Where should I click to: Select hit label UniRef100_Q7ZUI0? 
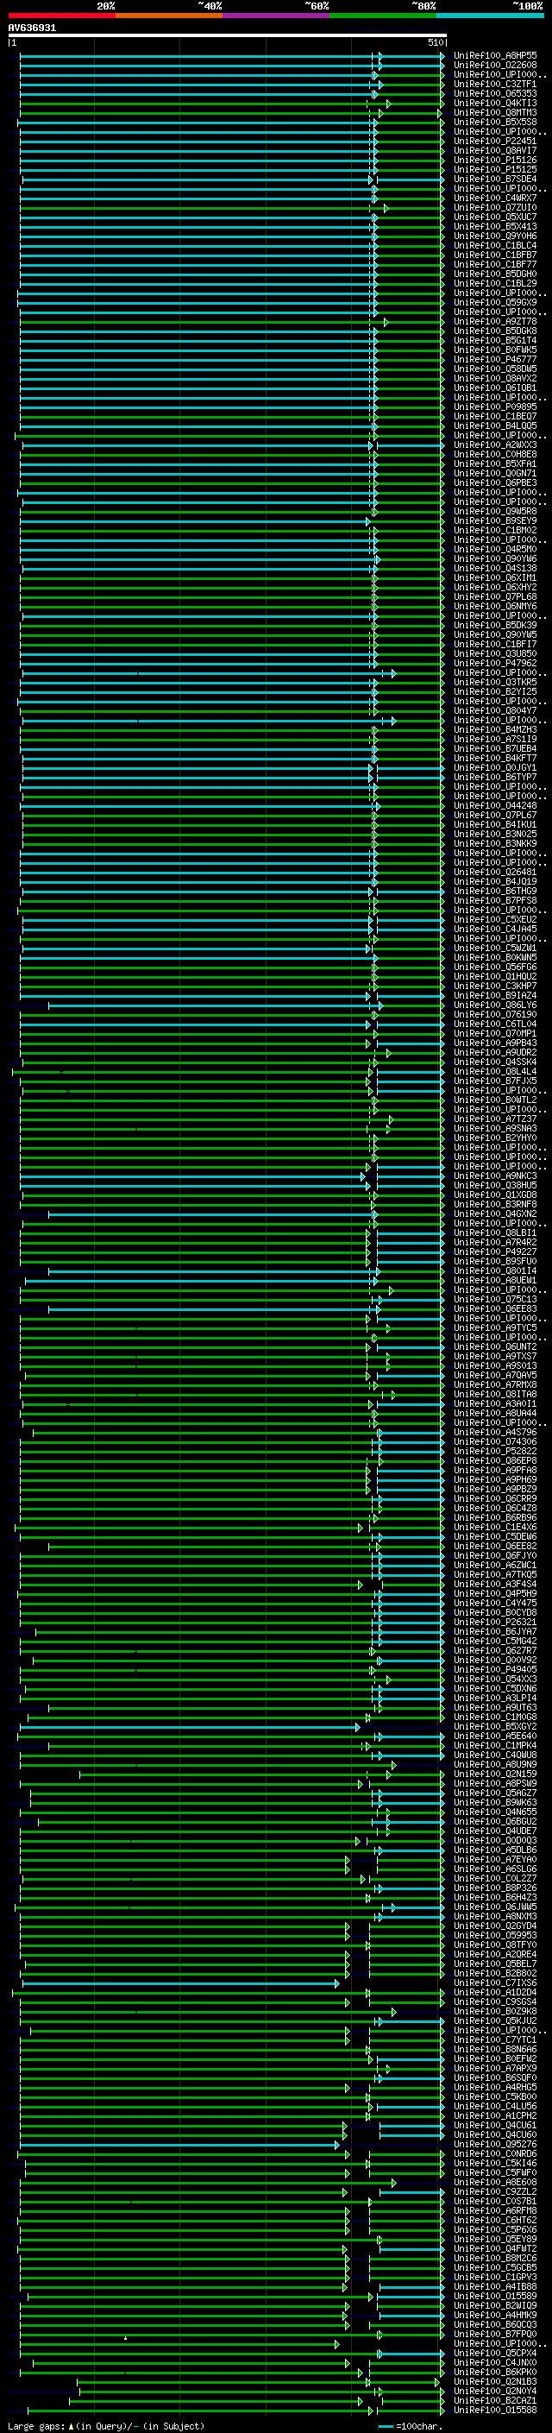tap(495, 208)
